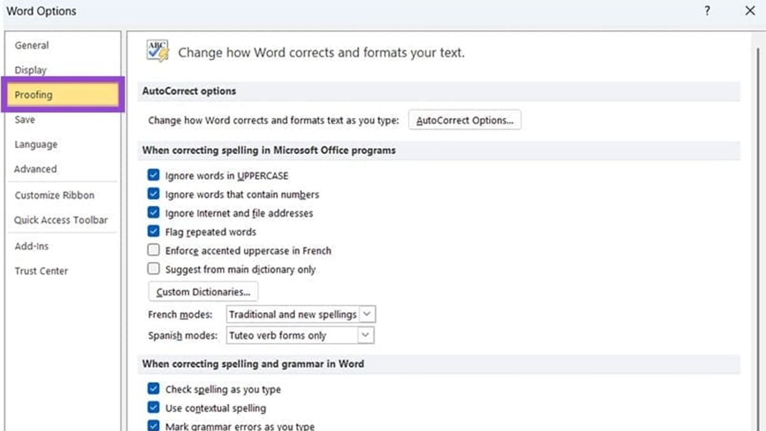Image resolution: width=766 pixels, height=431 pixels.
Task: Open the Trust Center category
Action: pos(41,271)
